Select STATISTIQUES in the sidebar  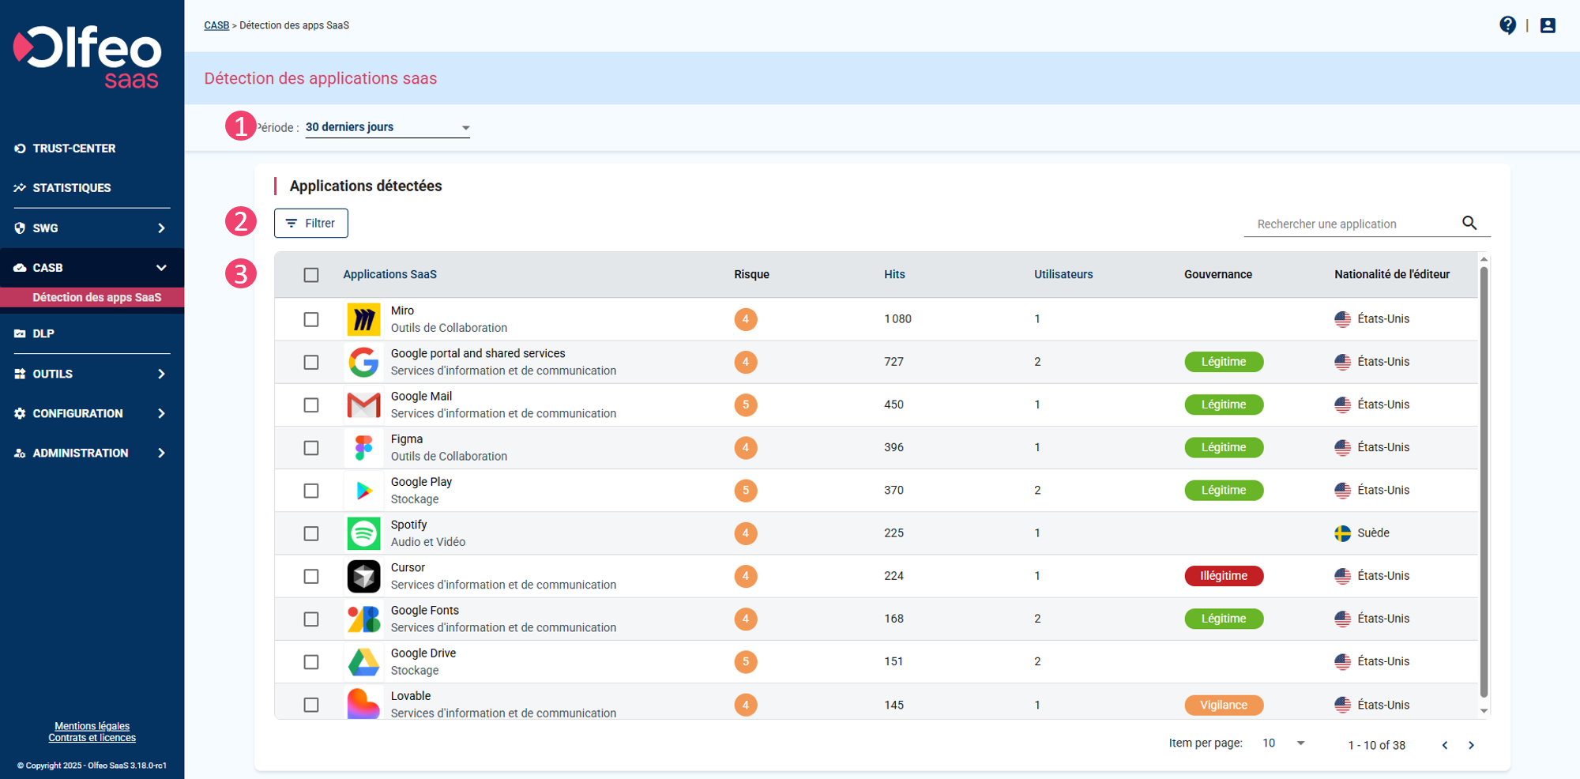[71, 187]
